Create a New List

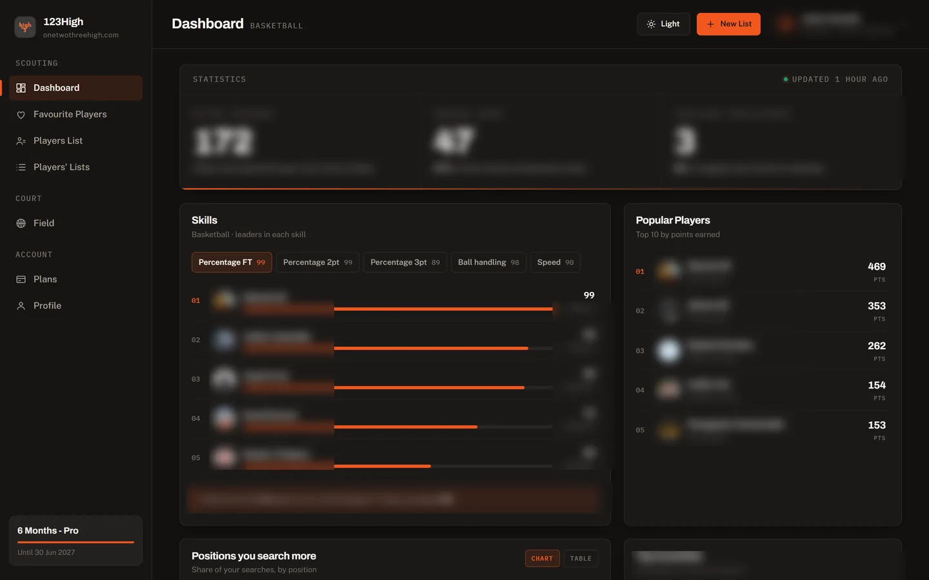728,24
